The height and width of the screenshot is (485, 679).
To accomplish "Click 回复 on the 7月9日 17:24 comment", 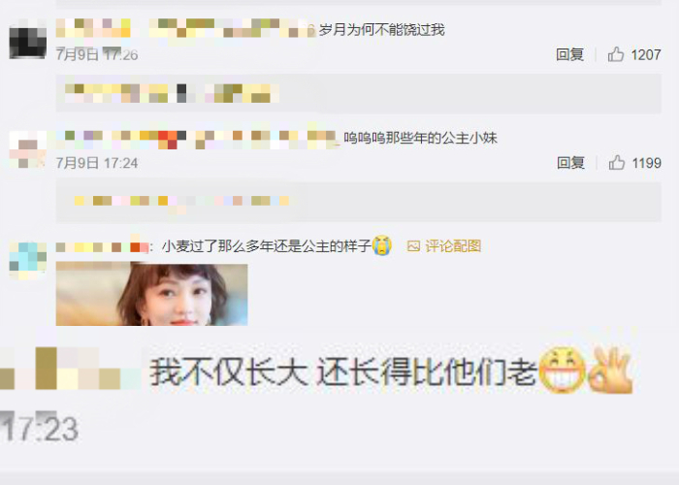I will pyautogui.click(x=570, y=163).
